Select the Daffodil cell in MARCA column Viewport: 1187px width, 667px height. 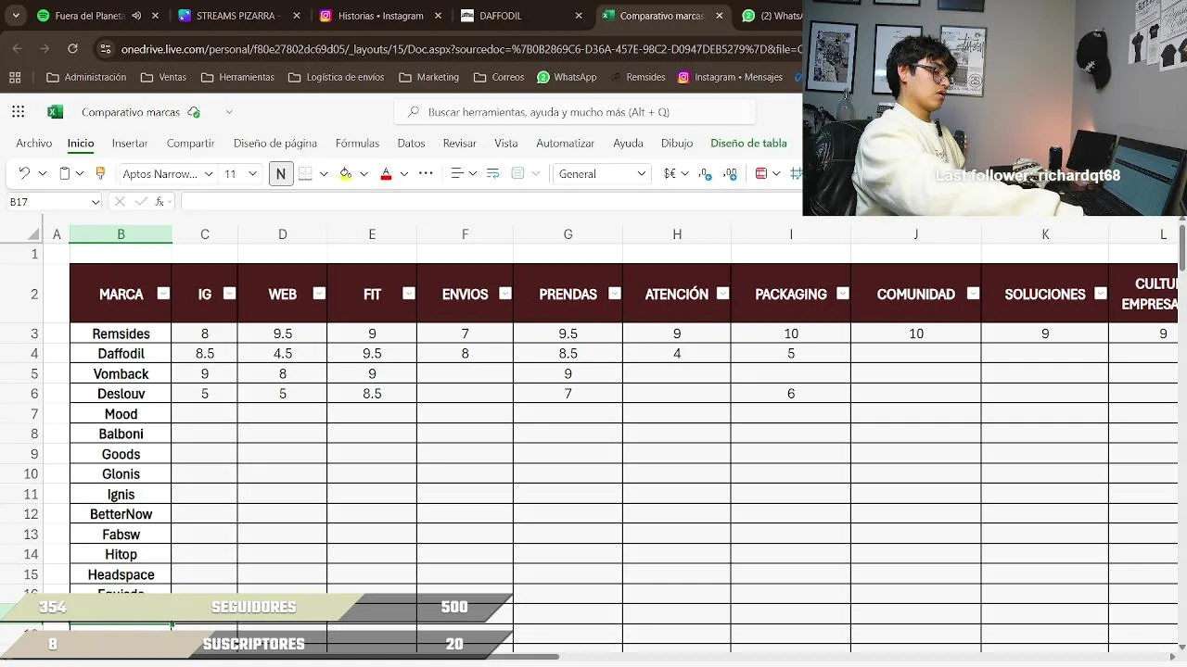coord(121,353)
